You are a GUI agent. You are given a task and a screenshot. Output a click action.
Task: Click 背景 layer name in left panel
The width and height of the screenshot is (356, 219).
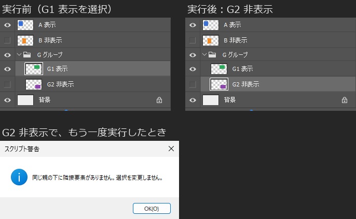pos(45,99)
